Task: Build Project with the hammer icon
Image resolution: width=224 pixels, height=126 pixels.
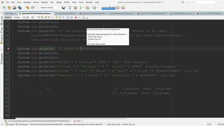Action: [70, 8]
